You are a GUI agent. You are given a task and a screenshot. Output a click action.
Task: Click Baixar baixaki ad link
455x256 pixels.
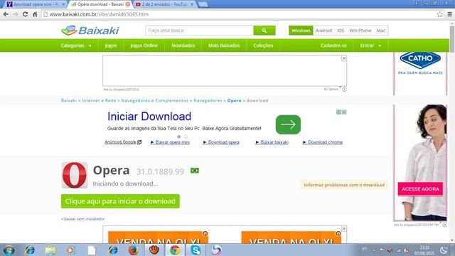coord(272,142)
